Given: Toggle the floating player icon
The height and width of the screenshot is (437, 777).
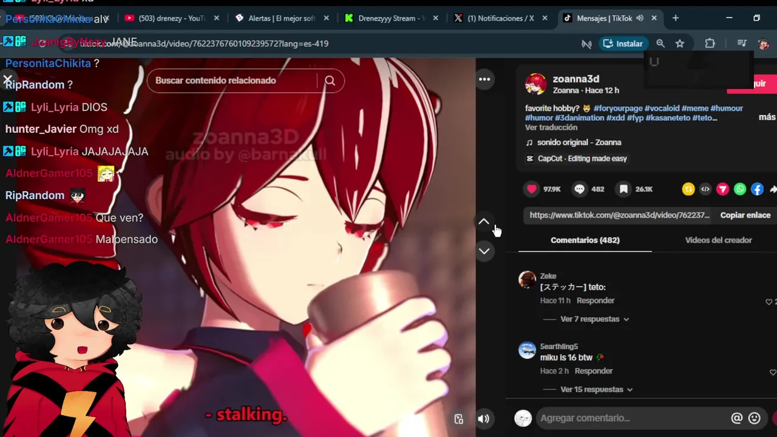Looking at the screenshot, I should (459, 419).
